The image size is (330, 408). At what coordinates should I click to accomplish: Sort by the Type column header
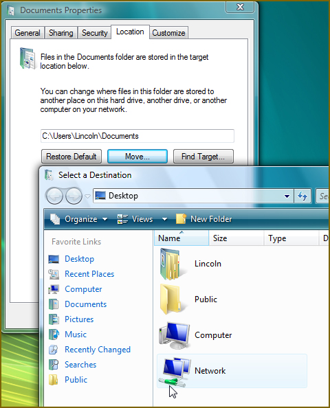291,238
